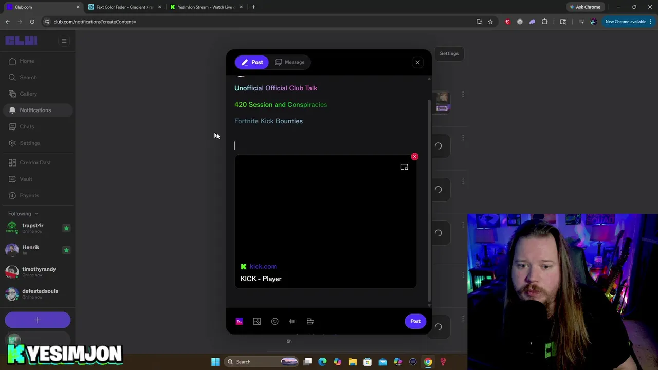Click 'Unofficial Official Club Talk' text
This screenshot has width=658, height=370.
[x=276, y=88]
